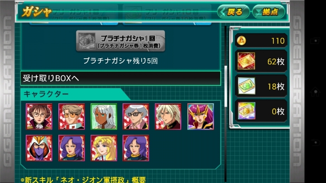Select the last purple-haired woman portrait
The image size is (326, 183).
pos(136,148)
